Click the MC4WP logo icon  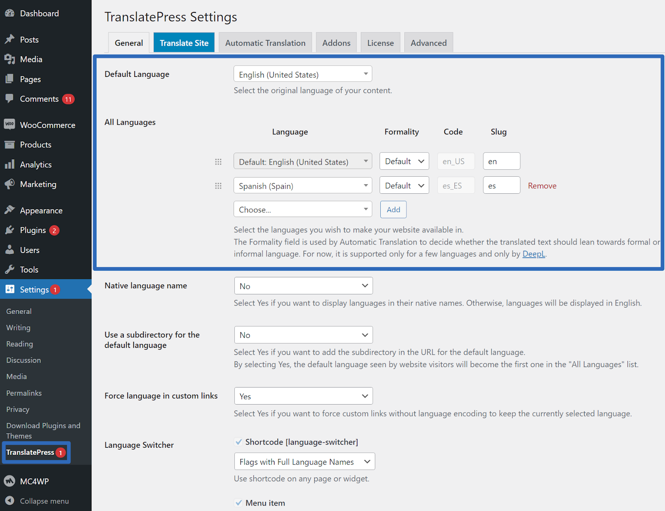10,481
